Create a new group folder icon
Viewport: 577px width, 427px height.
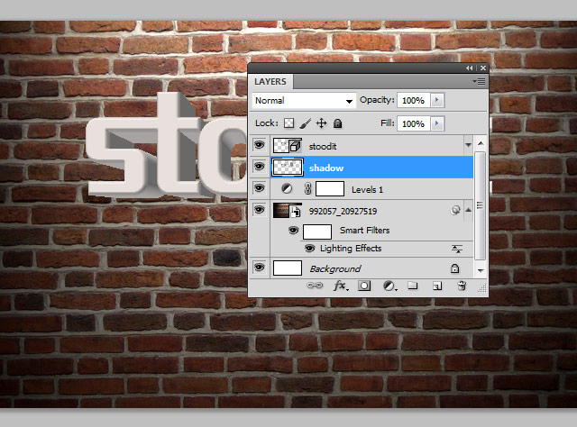coord(413,286)
